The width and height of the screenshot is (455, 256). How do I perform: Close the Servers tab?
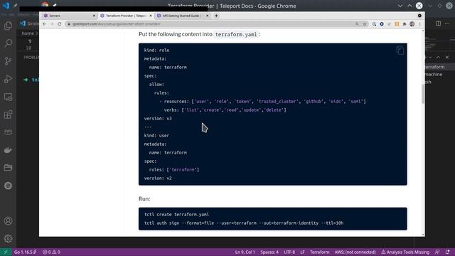[x=94, y=16]
